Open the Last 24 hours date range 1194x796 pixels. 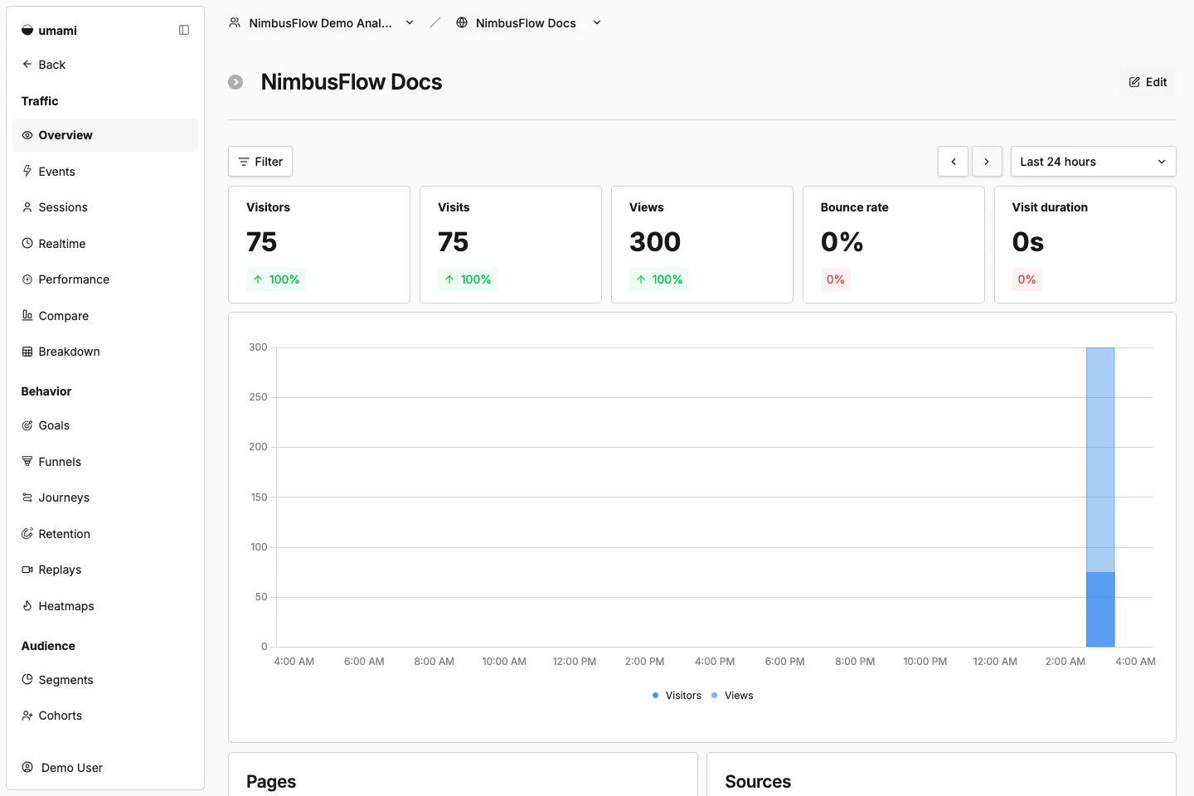[x=1093, y=162]
